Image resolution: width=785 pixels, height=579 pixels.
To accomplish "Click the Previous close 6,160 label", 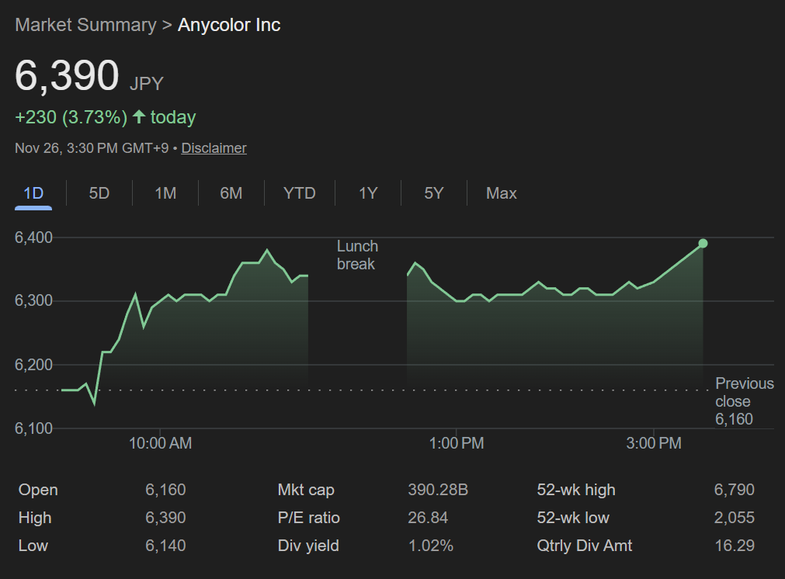I will [744, 401].
